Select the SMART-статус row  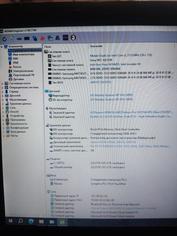coord(72,150)
